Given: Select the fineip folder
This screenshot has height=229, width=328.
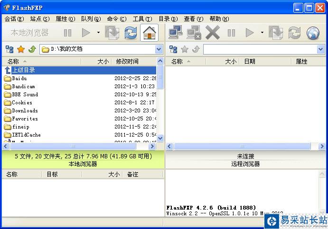Looking at the screenshot, I should (80, 127).
